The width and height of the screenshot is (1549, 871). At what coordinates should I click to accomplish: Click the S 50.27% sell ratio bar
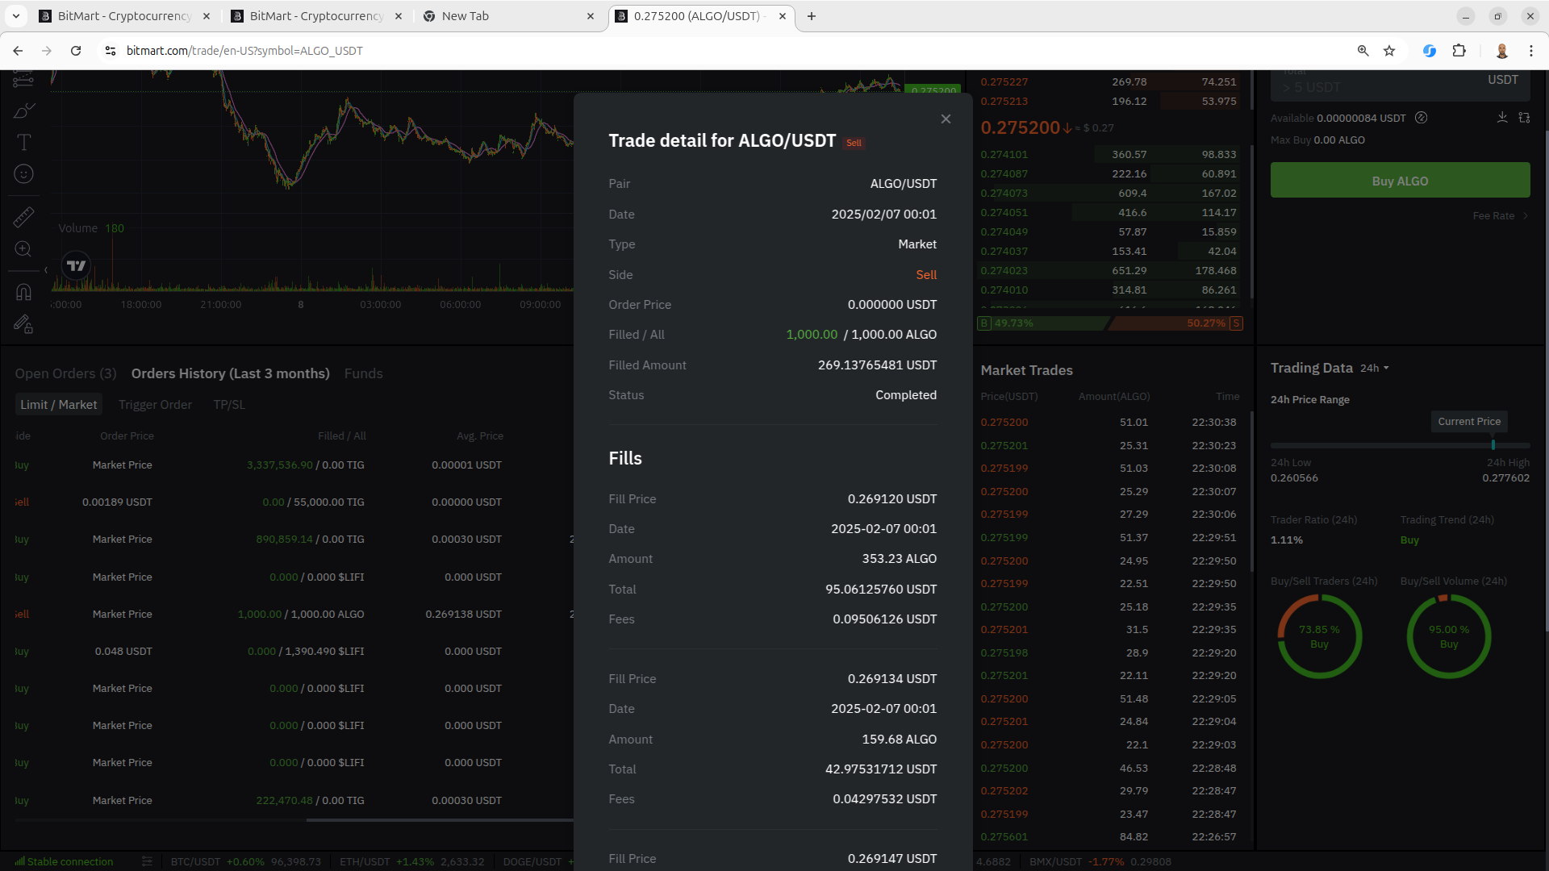point(1176,323)
